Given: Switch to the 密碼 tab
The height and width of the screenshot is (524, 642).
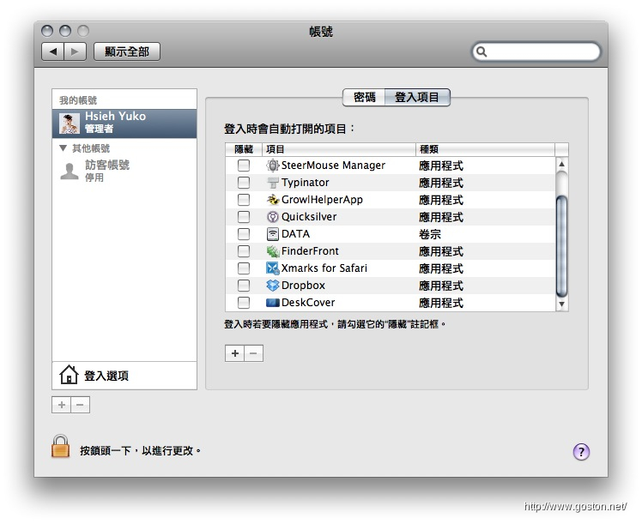Looking at the screenshot, I should pos(364,98).
